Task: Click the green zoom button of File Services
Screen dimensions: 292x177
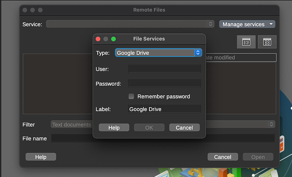Action: tap(113, 39)
